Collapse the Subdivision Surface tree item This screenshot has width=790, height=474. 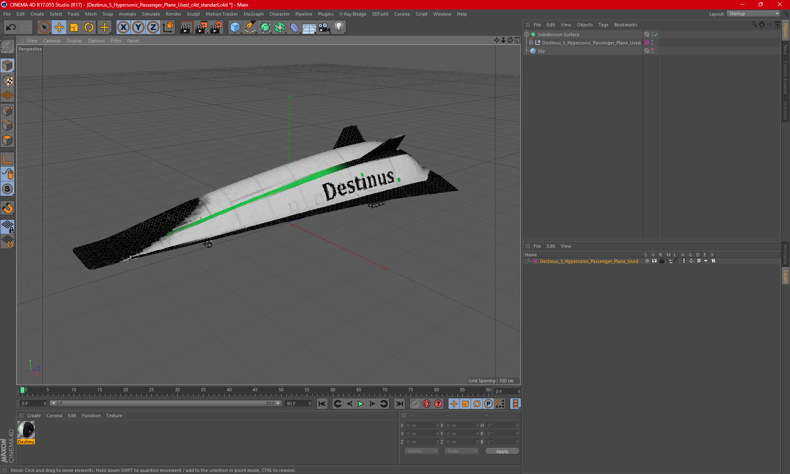click(527, 35)
